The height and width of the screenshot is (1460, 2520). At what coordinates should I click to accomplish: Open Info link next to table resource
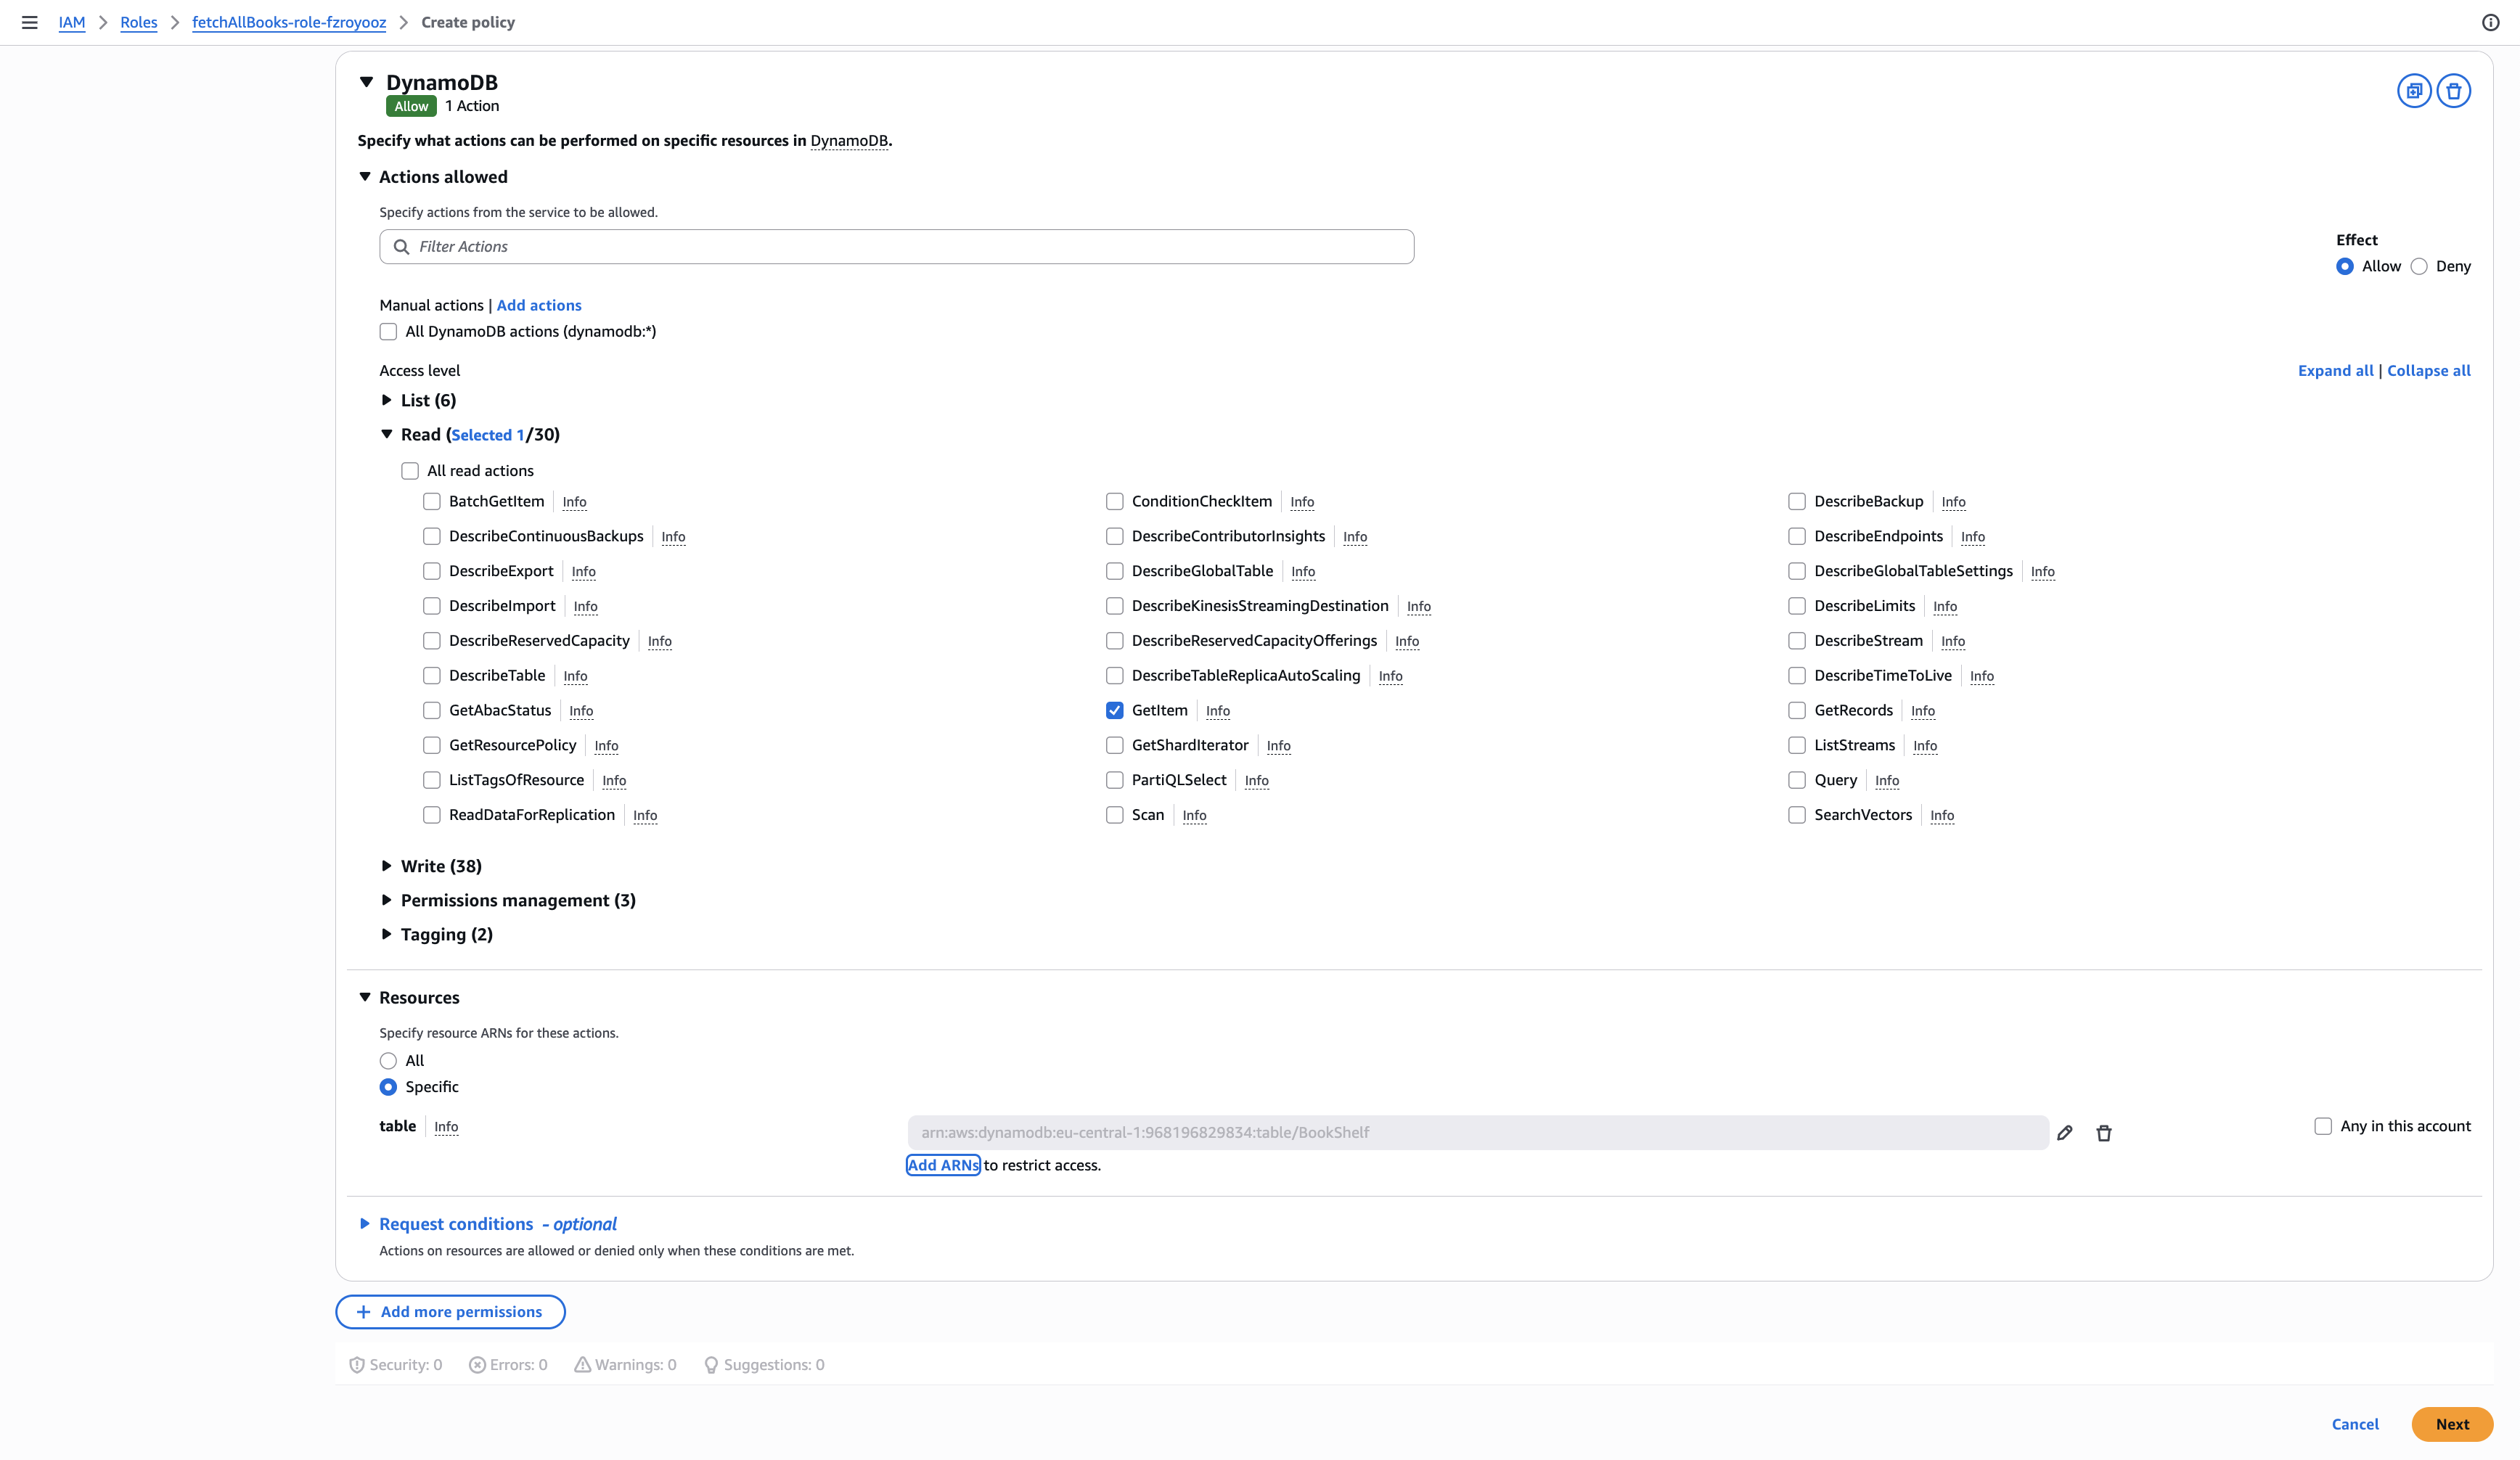click(x=446, y=1127)
